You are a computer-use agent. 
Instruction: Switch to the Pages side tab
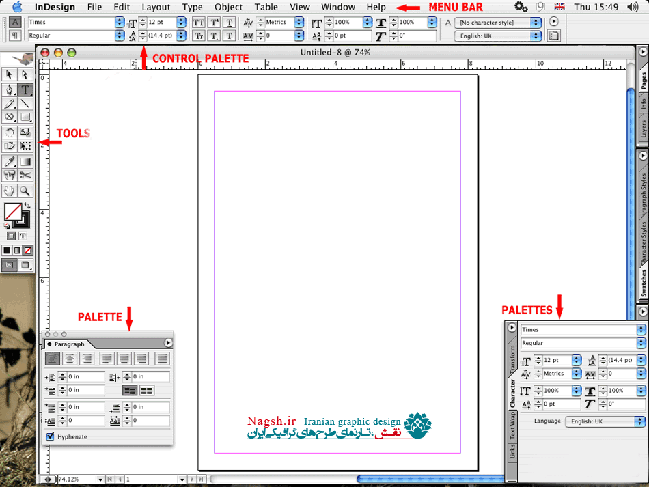644,81
